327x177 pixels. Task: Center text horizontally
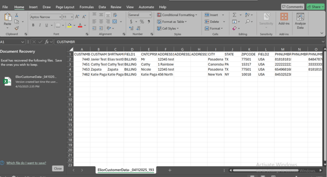(x=101, y=21)
